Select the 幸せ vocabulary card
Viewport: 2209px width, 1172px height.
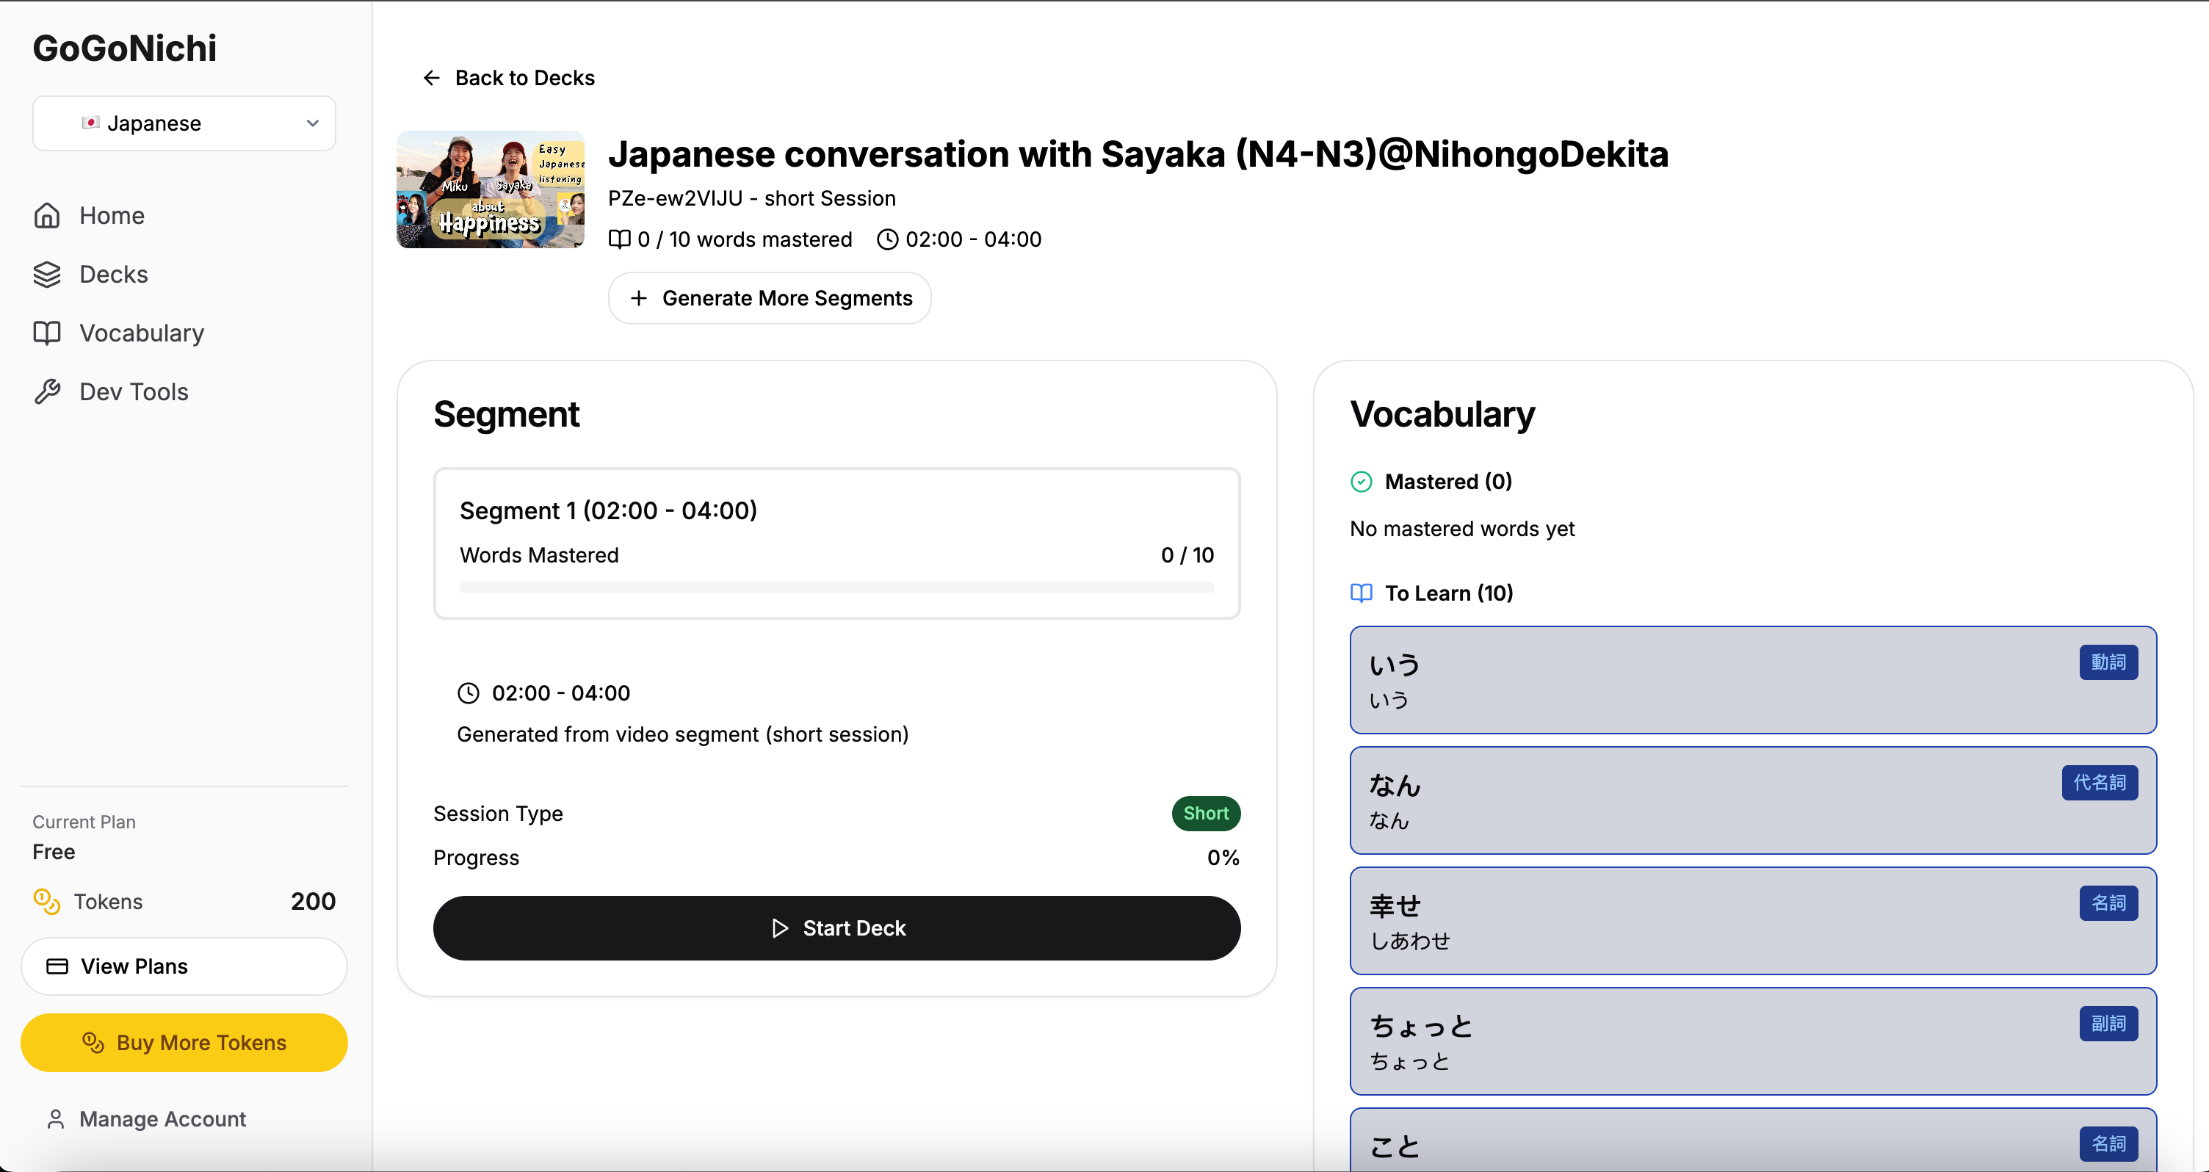click(x=1752, y=921)
